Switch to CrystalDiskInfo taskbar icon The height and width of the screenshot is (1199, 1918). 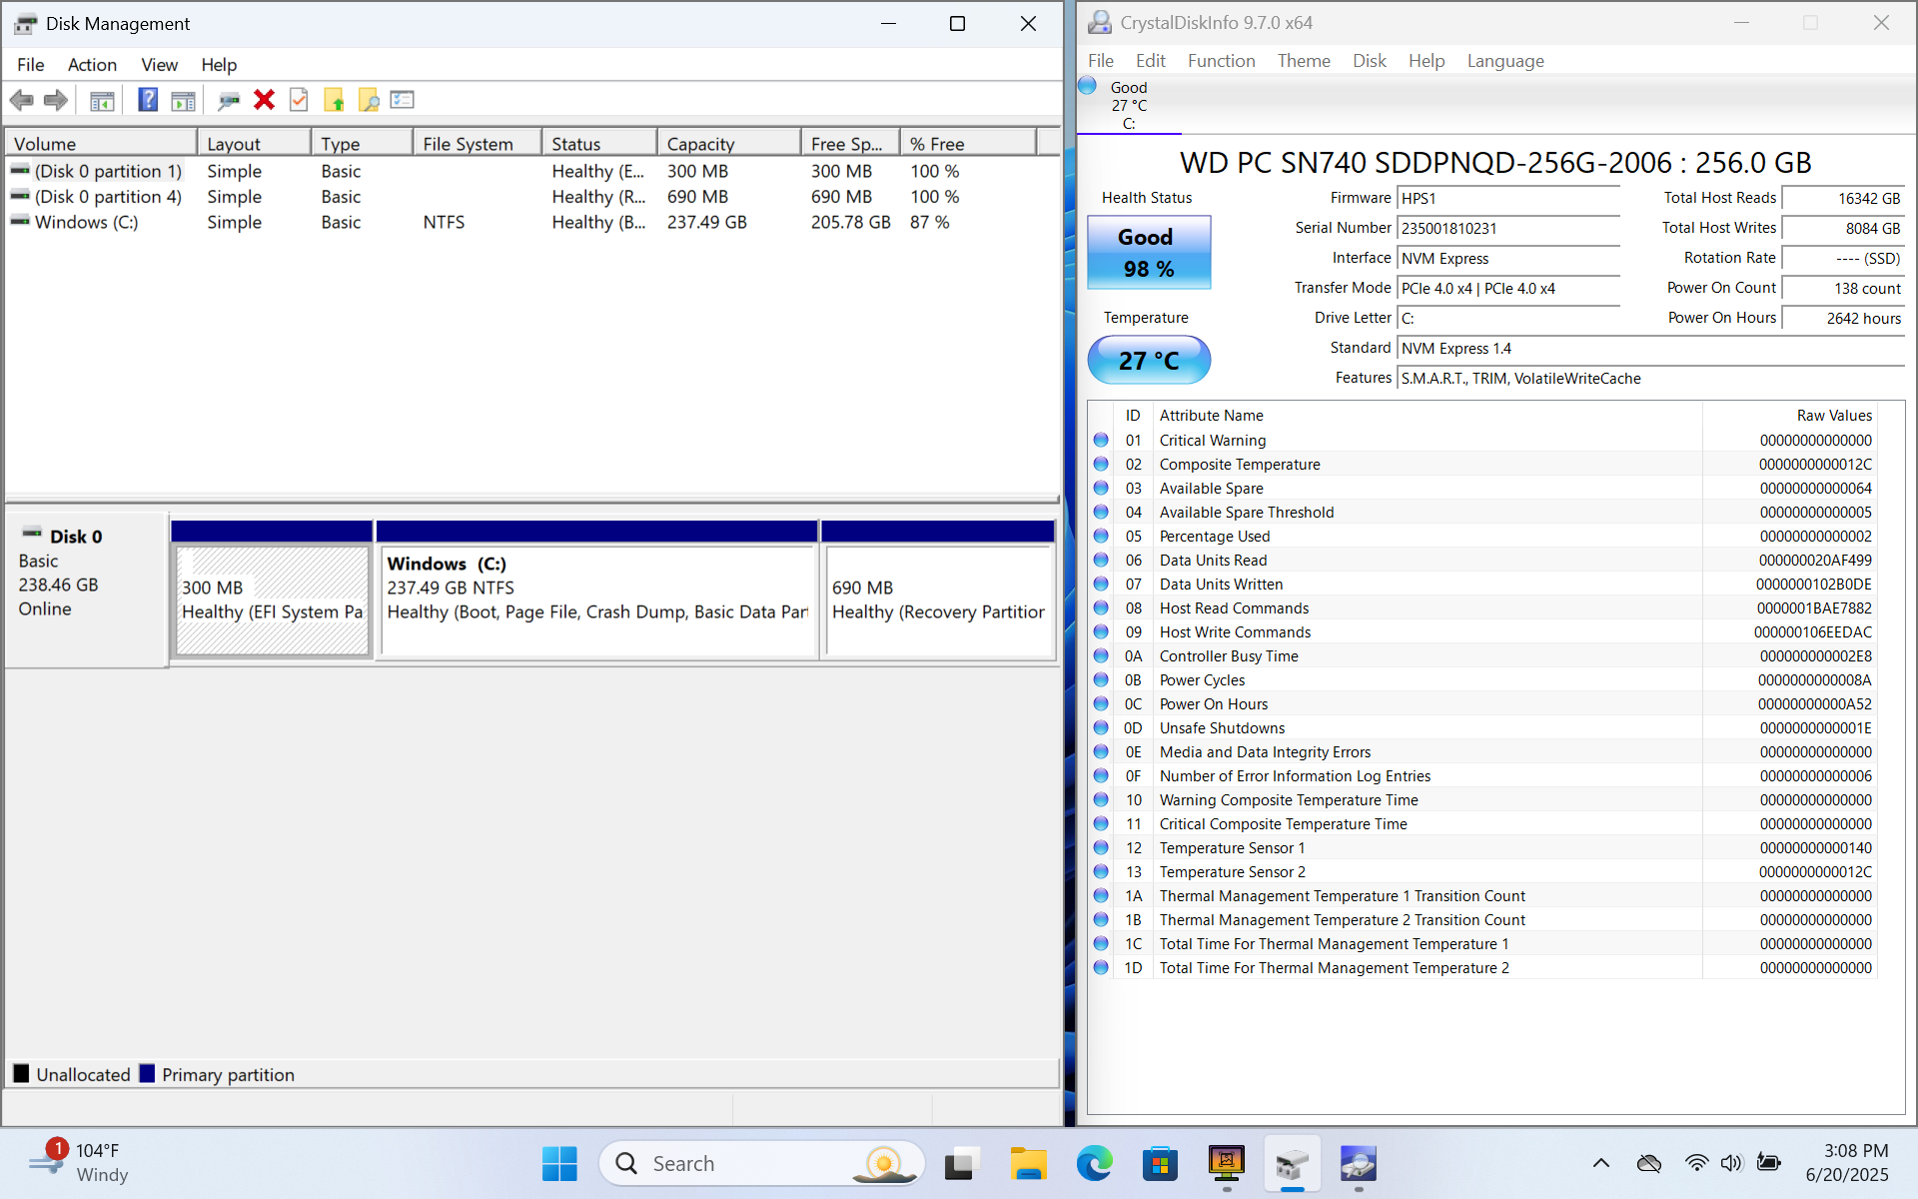click(x=1359, y=1163)
